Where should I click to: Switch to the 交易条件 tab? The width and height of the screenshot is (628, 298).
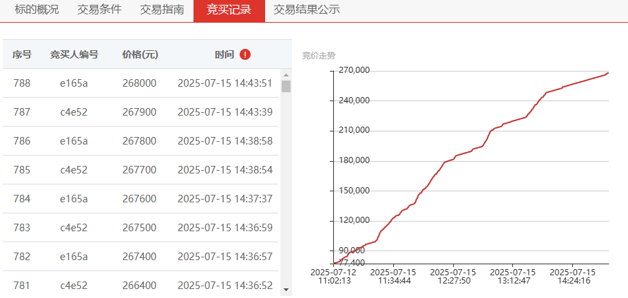pyautogui.click(x=99, y=10)
